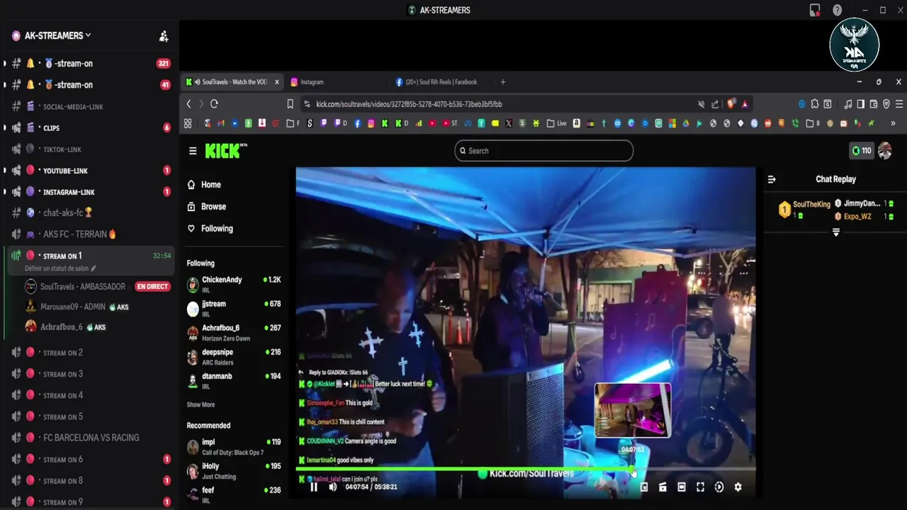Open jjstream followed channel

point(234,308)
